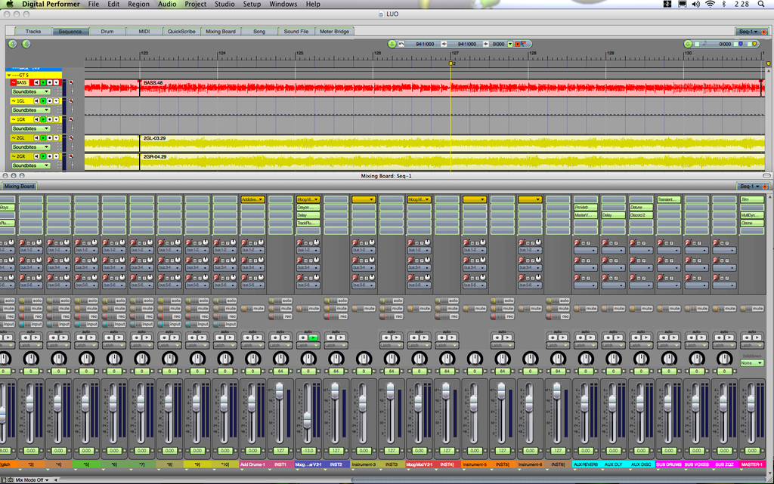Screen dimensions: 774x484
Task: Click the orange icon in the selection bar
Action: 517,44
